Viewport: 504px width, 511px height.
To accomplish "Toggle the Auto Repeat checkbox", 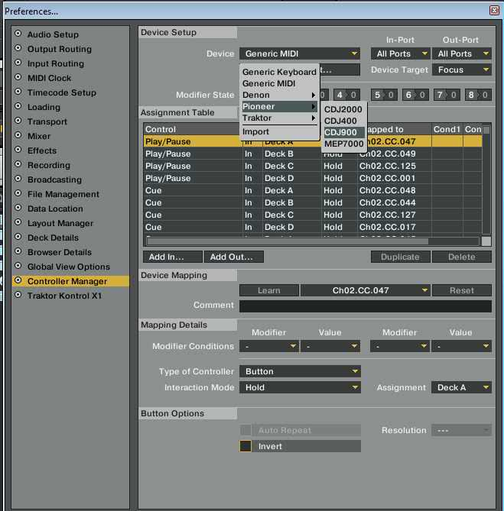I will pyautogui.click(x=245, y=431).
